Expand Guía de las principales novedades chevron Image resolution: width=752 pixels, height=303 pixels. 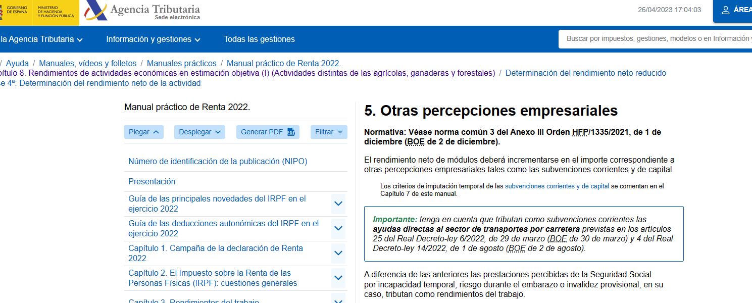click(338, 204)
